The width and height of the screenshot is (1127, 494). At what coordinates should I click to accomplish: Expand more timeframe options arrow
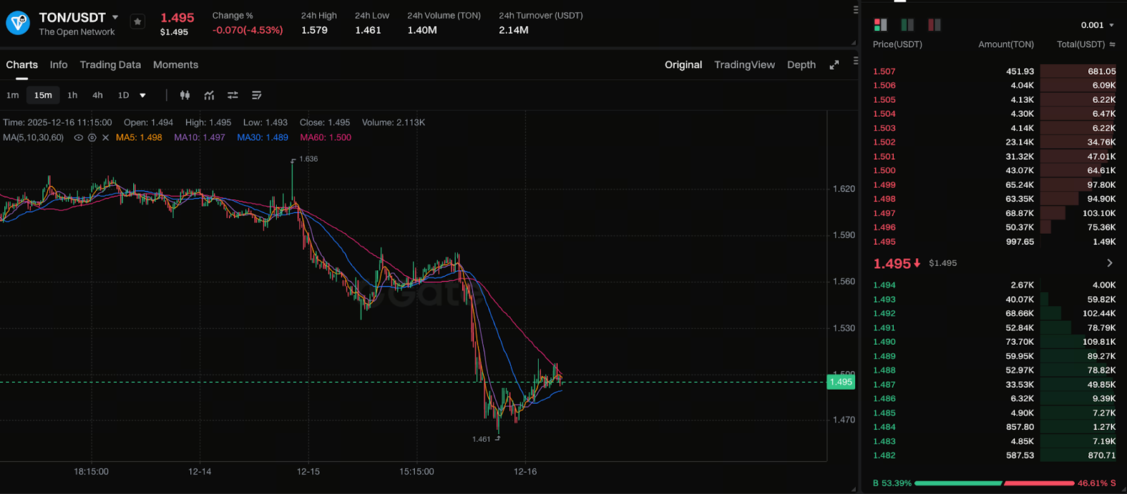click(x=142, y=96)
